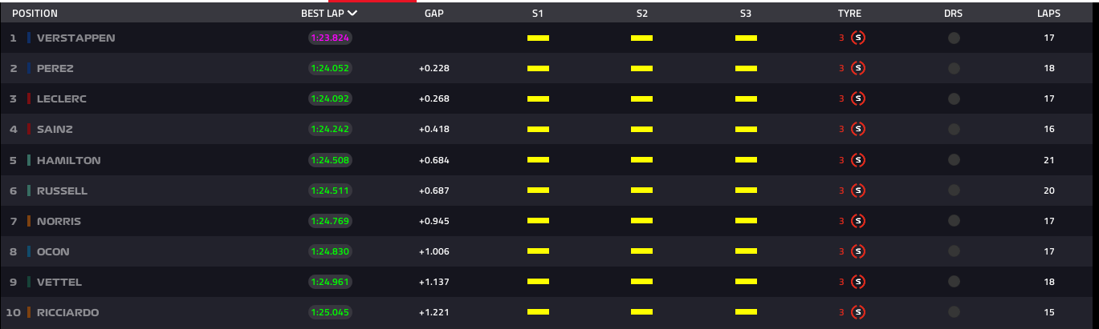1099x329 pixels.
Task: Click Russell's DRS indicator dot
Action: pos(954,191)
